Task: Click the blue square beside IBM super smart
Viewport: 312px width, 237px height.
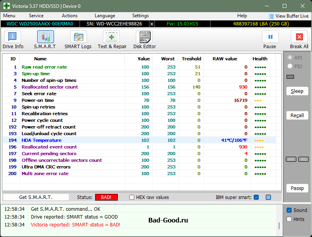Action: (x=268, y=197)
